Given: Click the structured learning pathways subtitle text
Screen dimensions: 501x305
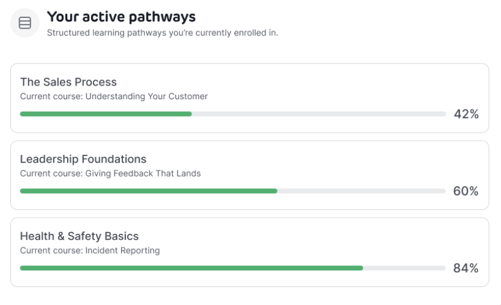Looking at the screenshot, I should [162, 33].
